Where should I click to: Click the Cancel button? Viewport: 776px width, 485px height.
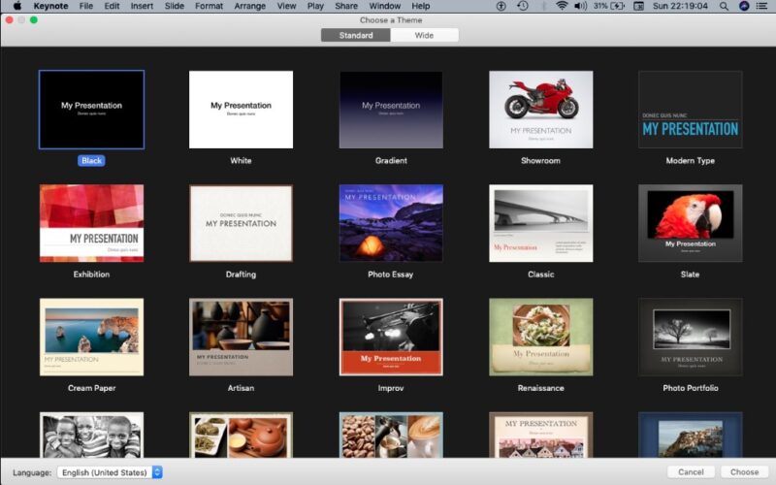[x=691, y=472]
